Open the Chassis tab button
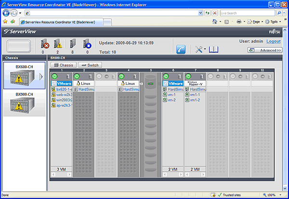The width and height of the screenshot is (289, 199). 64,65
